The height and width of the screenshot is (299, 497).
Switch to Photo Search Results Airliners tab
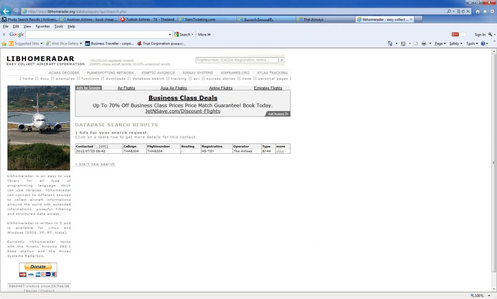[30, 19]
